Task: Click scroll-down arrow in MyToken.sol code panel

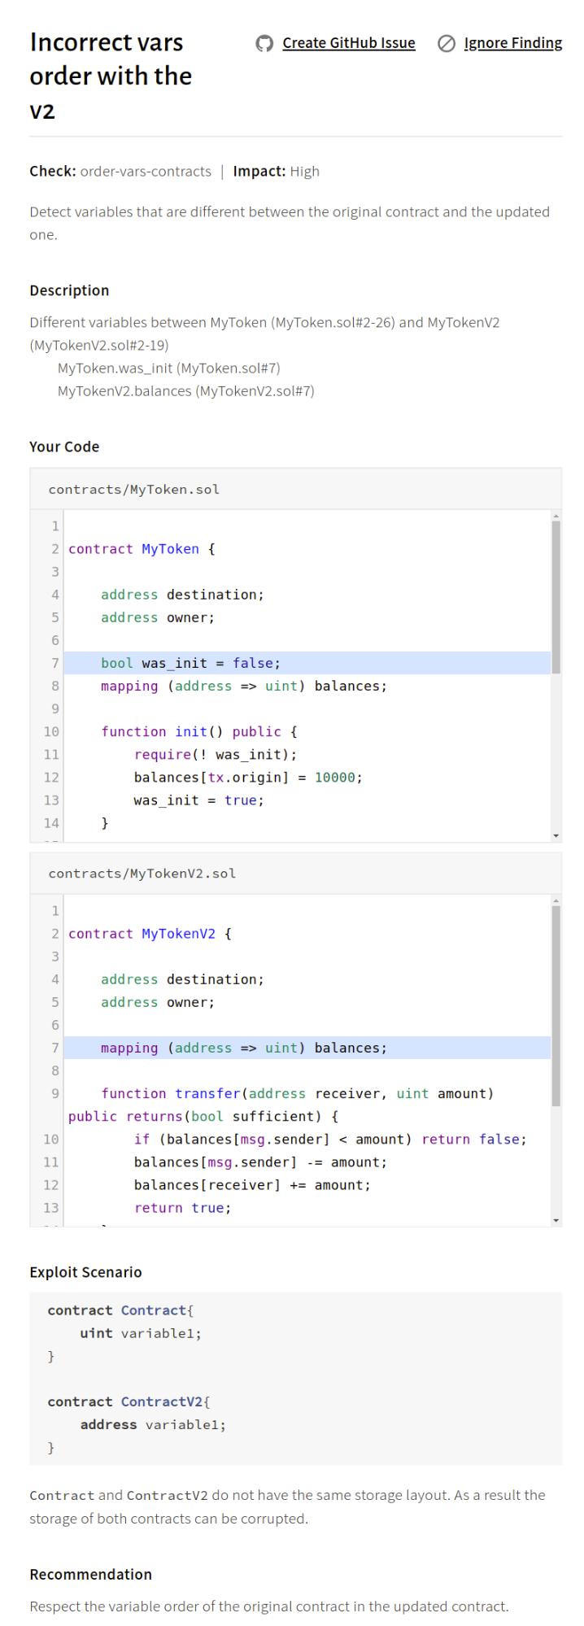Action: click(556, 835)
